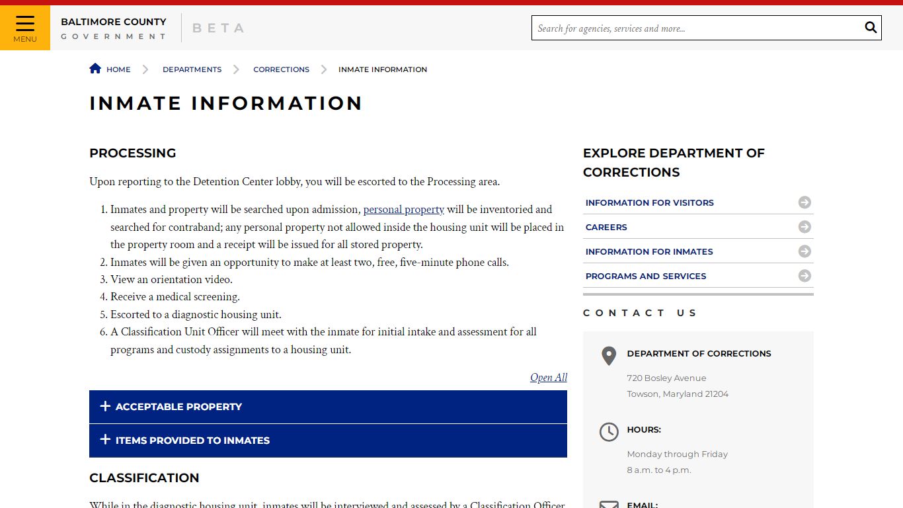Click arrow icon beside Information for Visitors

[x=805, y=202]
